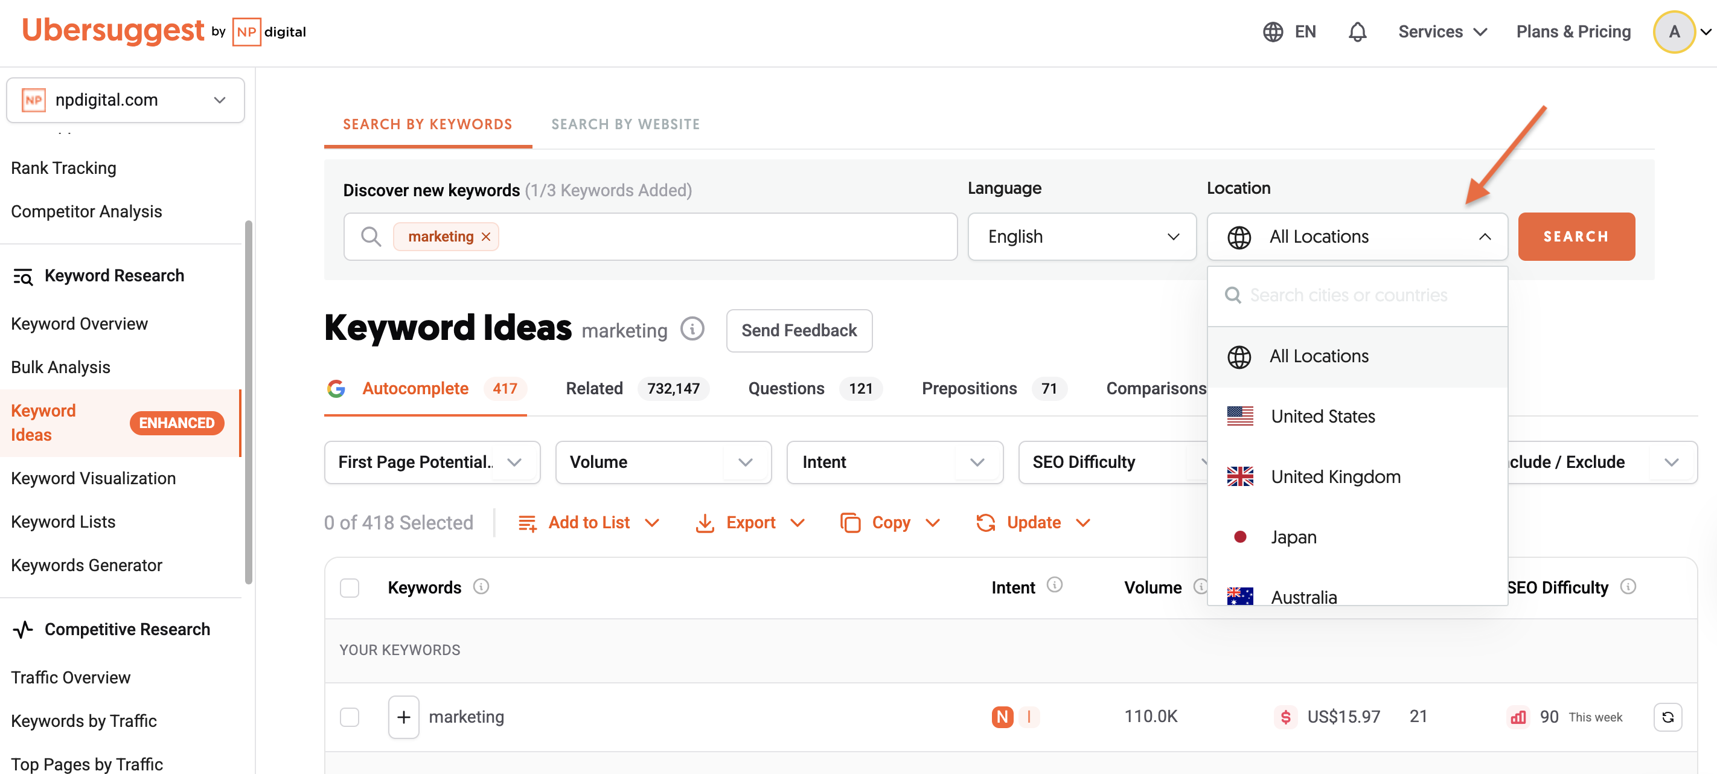
Task: Click the Export download icon
Action: tap(705, 523)
